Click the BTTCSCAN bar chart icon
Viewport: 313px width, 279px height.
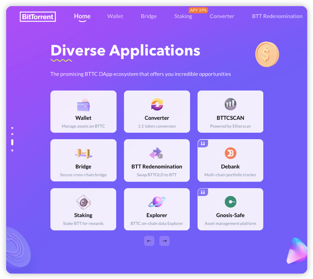[230, 104]
